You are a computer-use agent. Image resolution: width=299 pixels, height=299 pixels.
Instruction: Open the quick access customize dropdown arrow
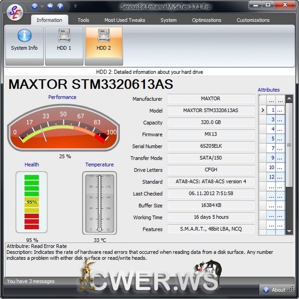75,6
